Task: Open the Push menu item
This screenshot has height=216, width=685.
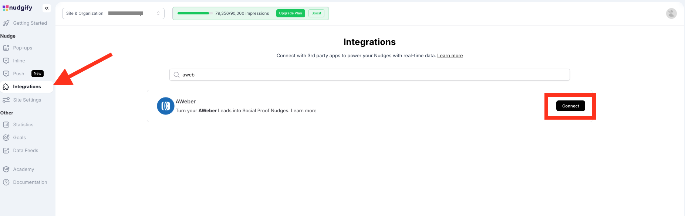Action: 18,74
